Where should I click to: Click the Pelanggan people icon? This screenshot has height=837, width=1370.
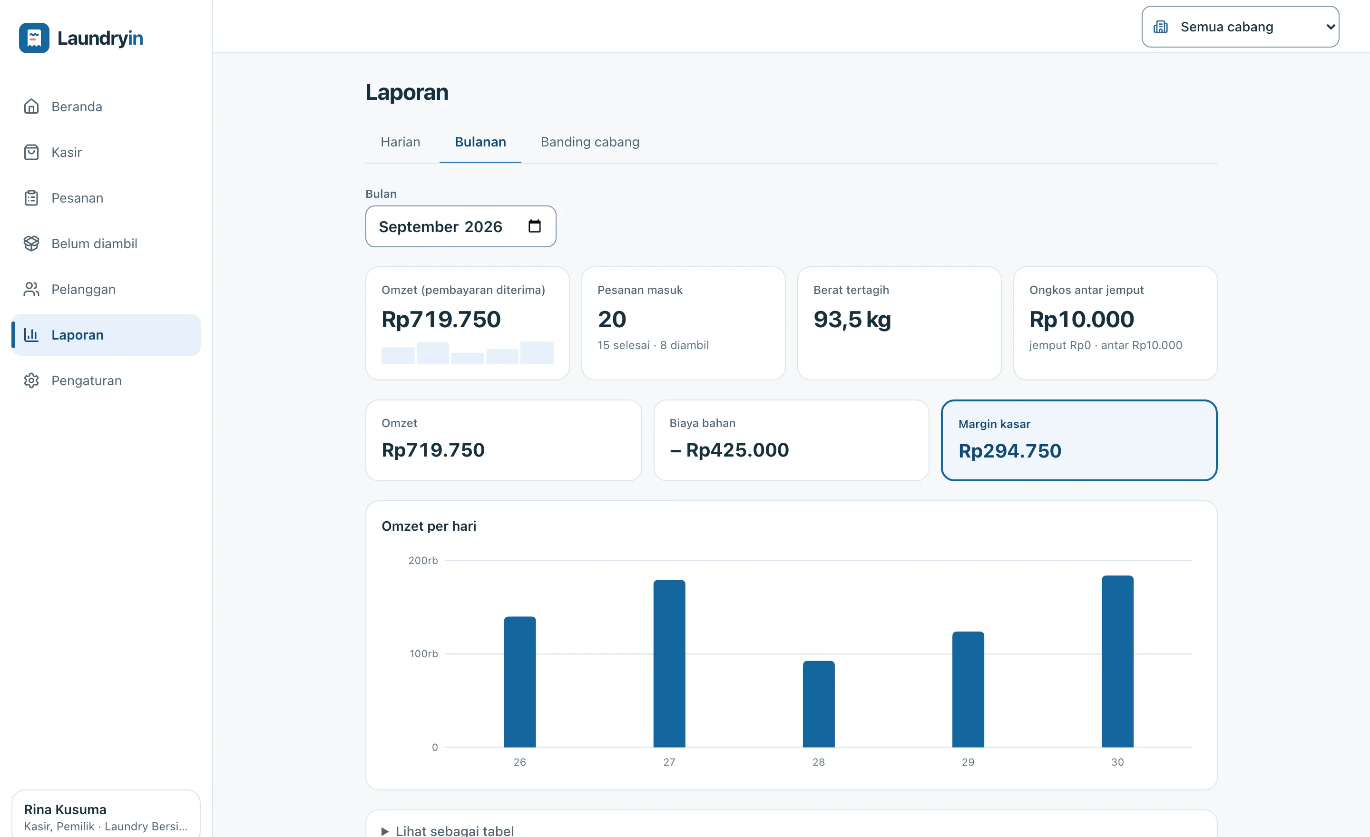tap(31, 289)
